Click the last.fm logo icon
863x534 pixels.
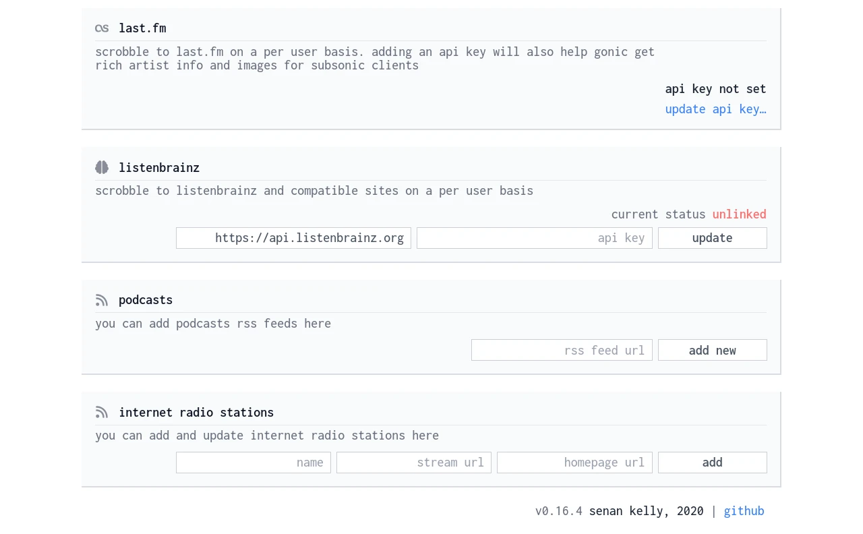[102, 28]
